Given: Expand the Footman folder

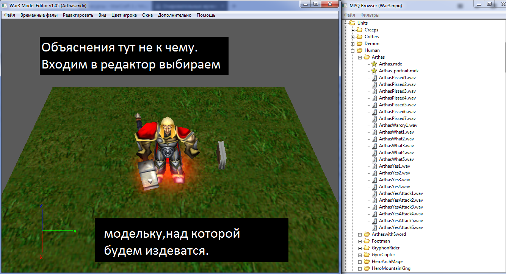Looking at the screenshot, I should (360, 241).
